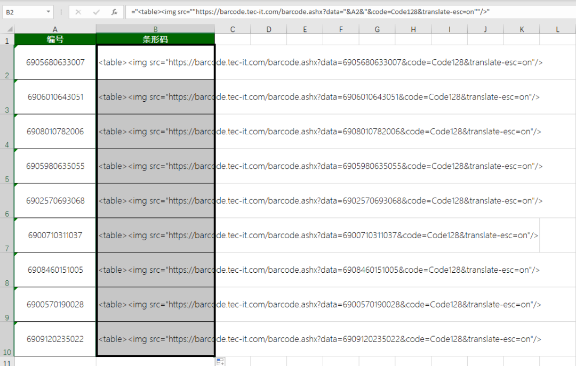
Task: Click barcode formula cell B2 for 6905680633007
Action: tap(155, 62)
